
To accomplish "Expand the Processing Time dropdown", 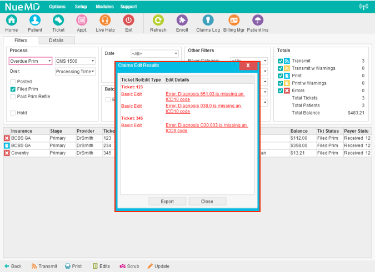I will click(x=75, y=72).
